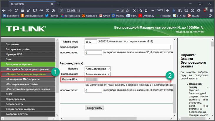Viewport: 215px width, 121px height.
Task: Open ВКонтакте bookmark
Action: click(x=11, y=16)
